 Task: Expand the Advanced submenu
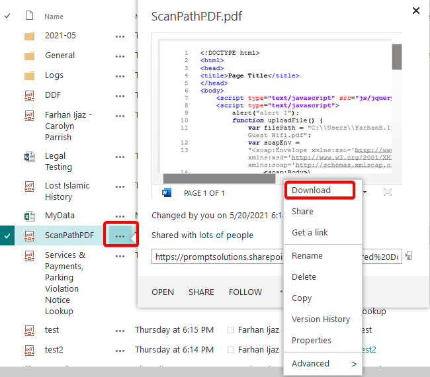[x=323, y=364]
